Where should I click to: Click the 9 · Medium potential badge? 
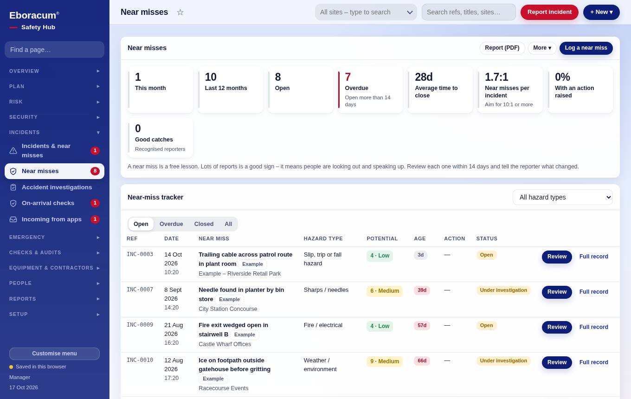pos(385,361)
